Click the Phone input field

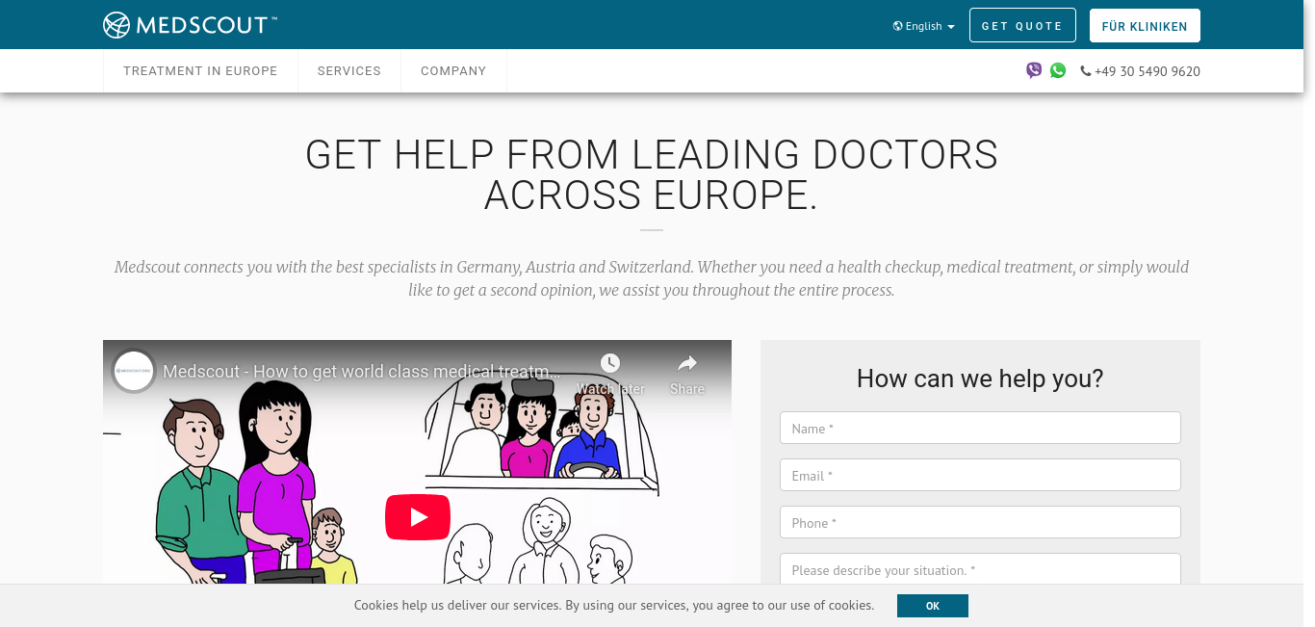point(980,523)
